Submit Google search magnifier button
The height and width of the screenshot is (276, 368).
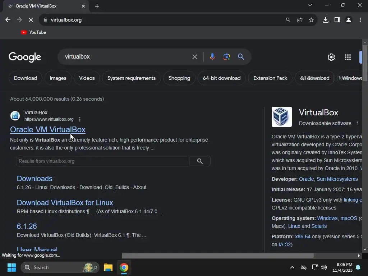(x=241, y=57)
